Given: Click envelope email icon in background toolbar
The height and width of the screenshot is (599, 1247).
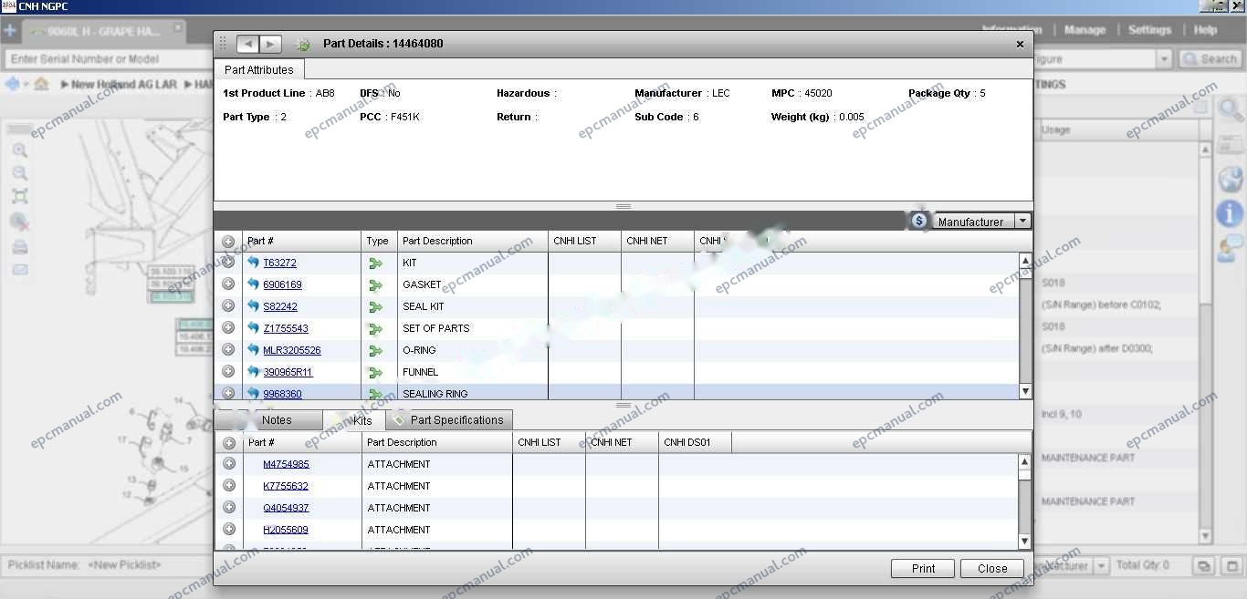Looking at the screenshot, I should click(x=19, y=270).
